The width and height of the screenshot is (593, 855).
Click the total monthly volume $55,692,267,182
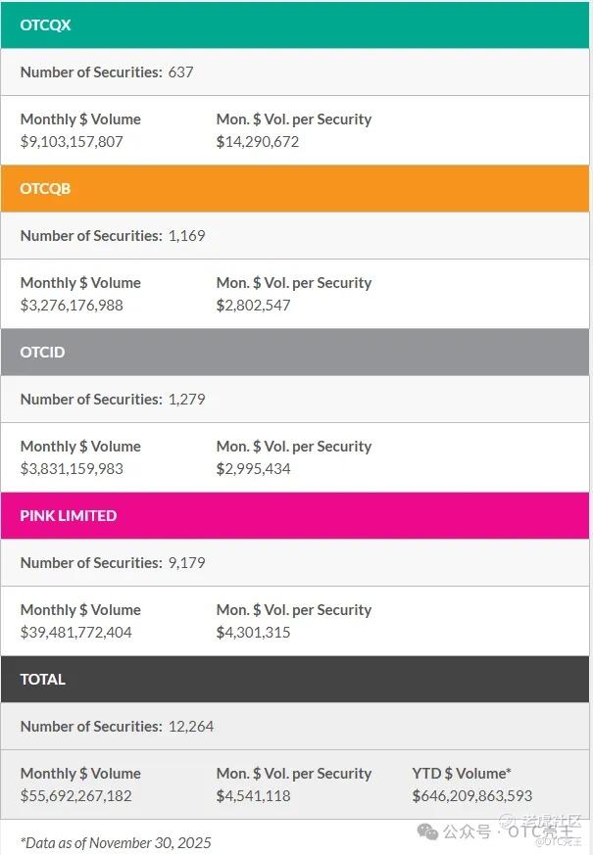(x=76, y=795)
